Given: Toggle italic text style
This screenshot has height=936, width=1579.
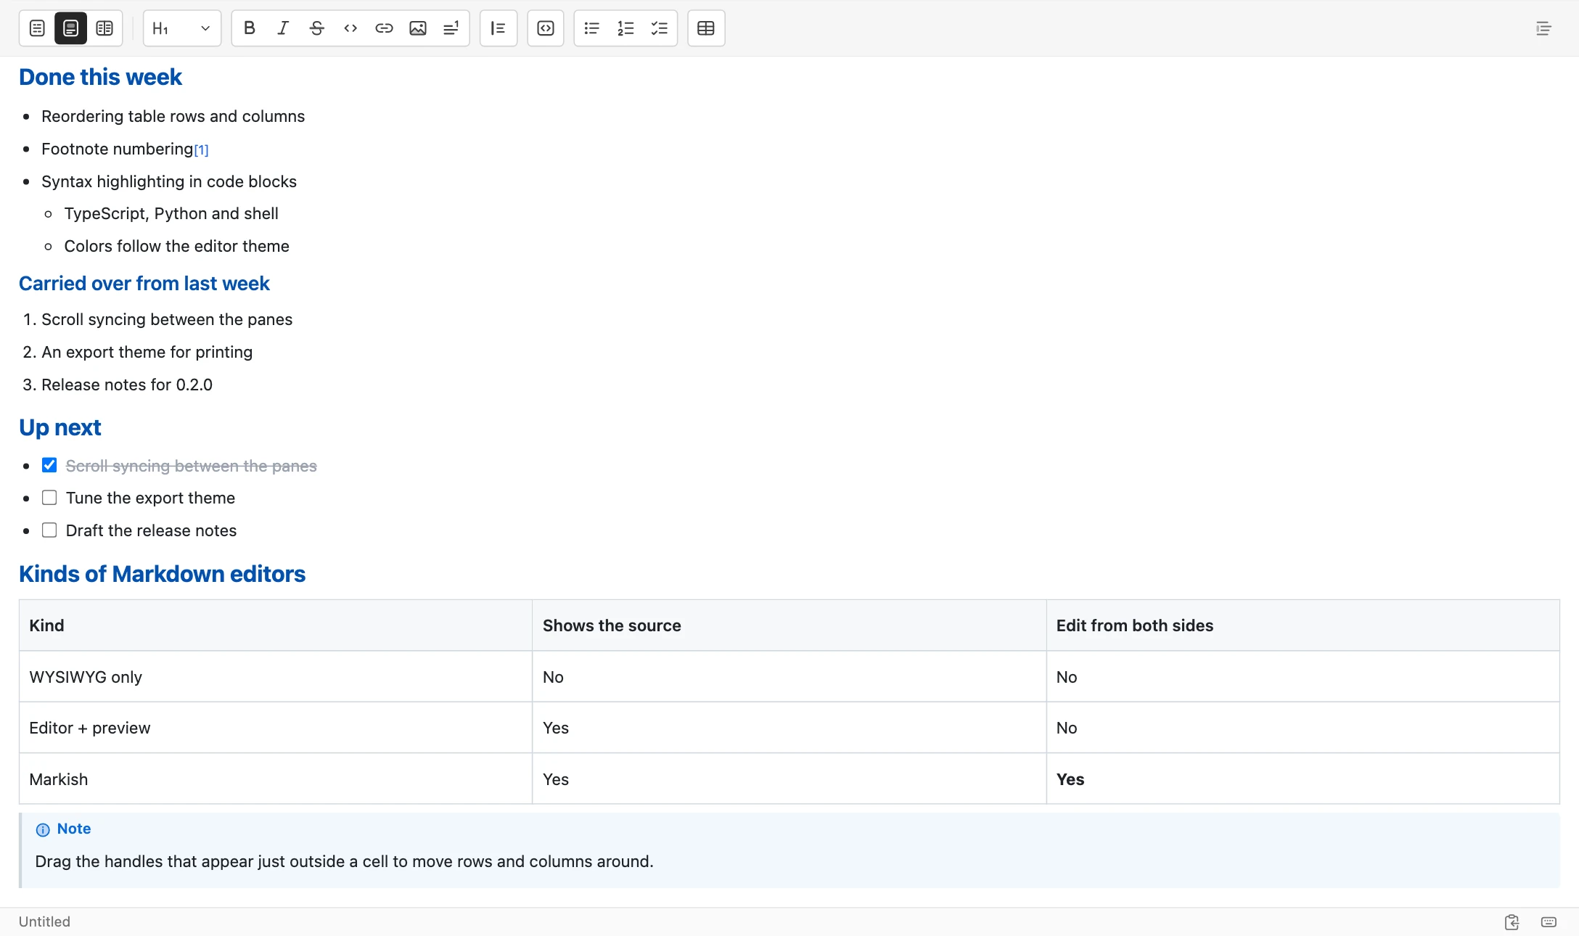Looking at the screenshot, I should [x=283, y=28].
